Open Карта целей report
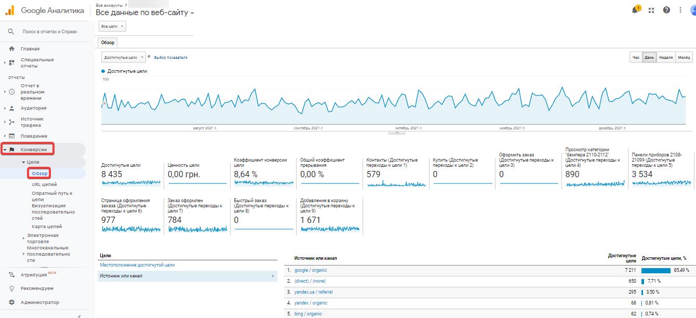 click(47, 227)
